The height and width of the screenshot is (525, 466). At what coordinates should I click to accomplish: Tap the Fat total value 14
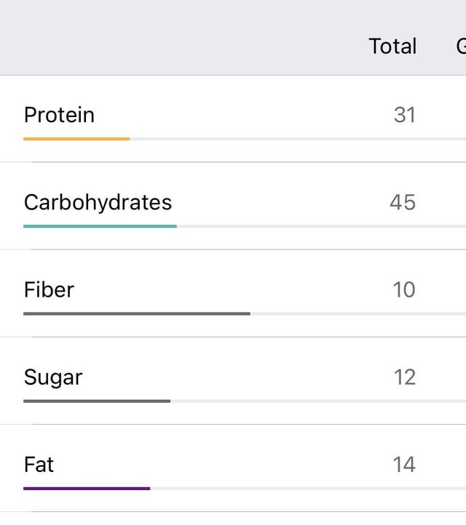[x=404, y=465]
